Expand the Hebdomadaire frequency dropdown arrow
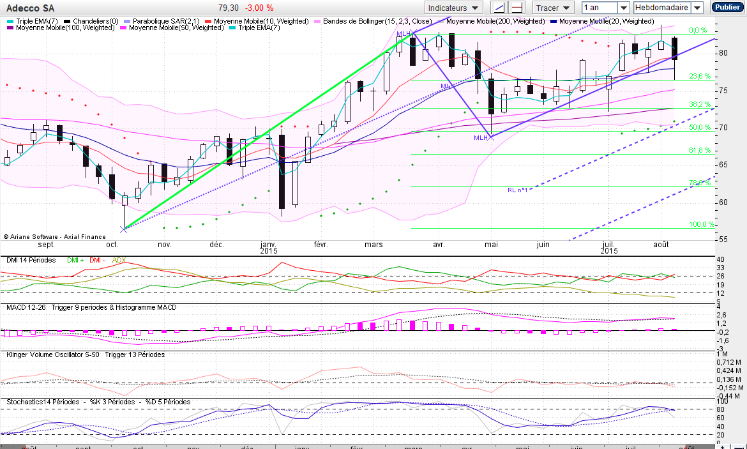The image size is (747, 449). (697, 8)
